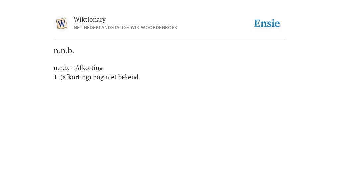Image resolution: width=340 pixels, height=170 pixels.
Task: Click the word Afkorting after the dash
Action: click(89, 68)
